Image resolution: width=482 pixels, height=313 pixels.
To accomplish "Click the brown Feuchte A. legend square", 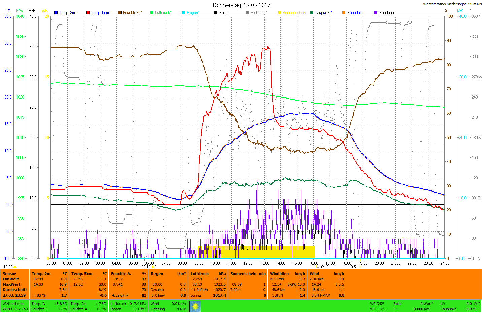I will point(120,13).
